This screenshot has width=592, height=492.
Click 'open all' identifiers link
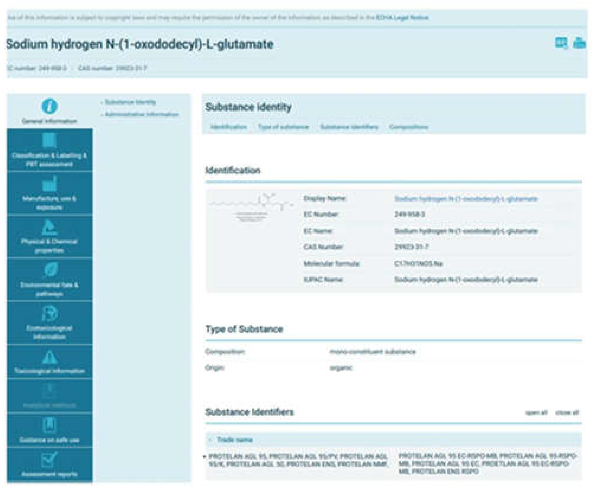[x=536, y=413]
